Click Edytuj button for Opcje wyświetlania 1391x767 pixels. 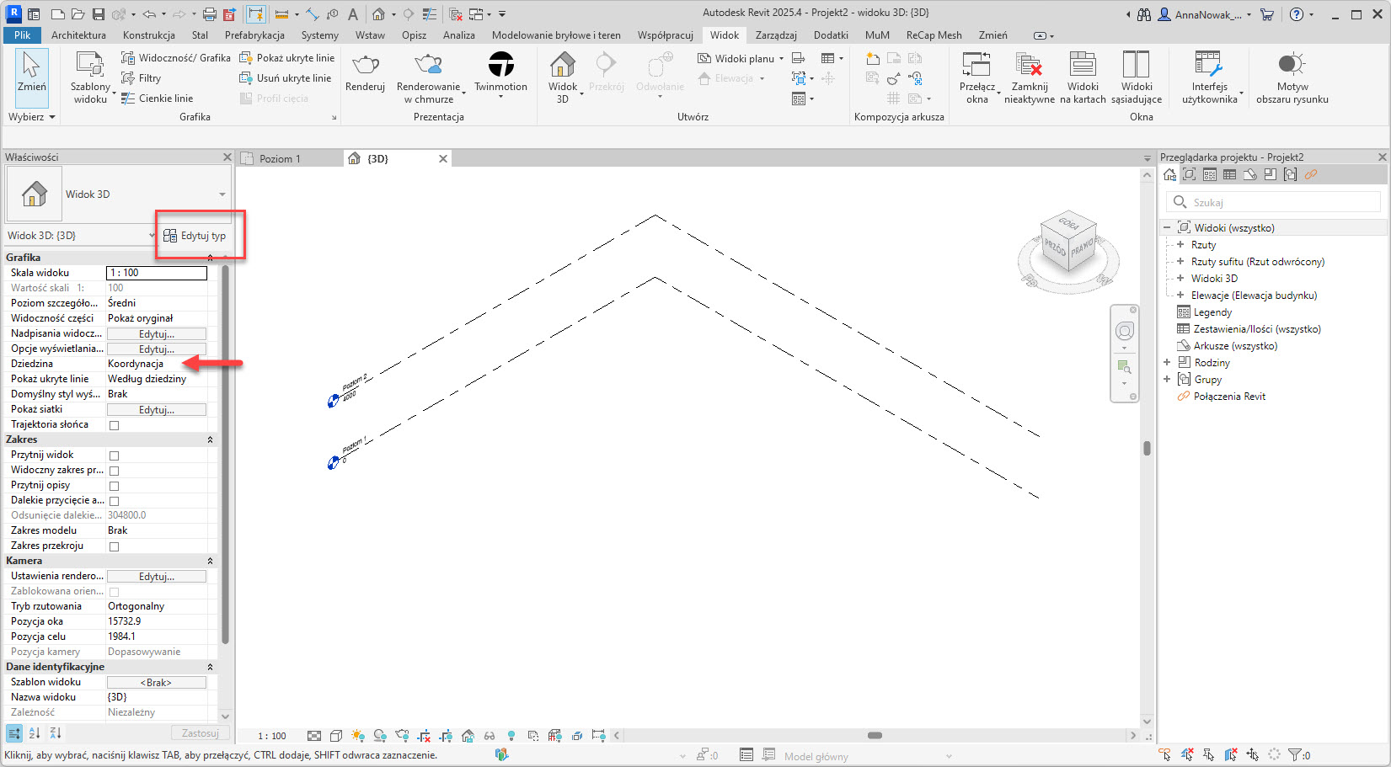(156, 349)
